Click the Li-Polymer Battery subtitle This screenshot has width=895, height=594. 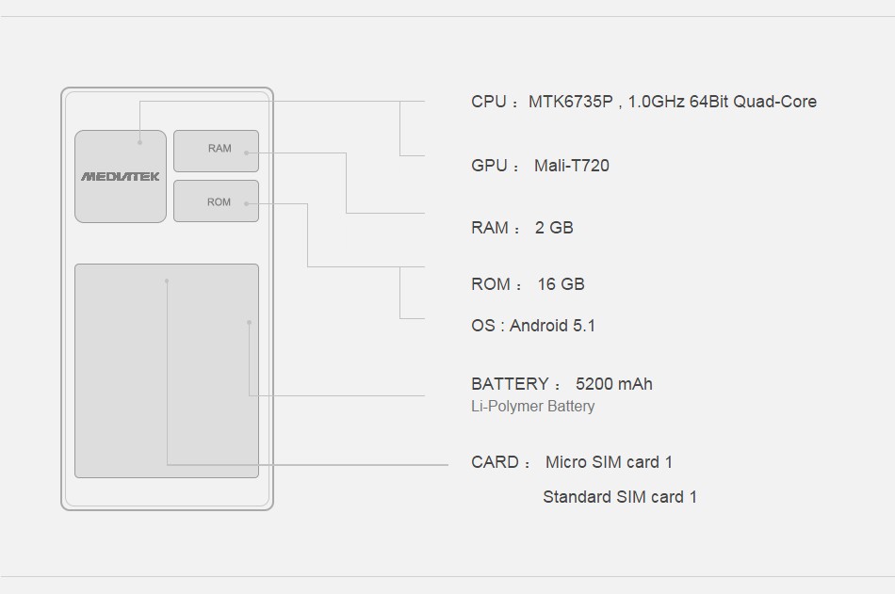[x=532, y=407]
